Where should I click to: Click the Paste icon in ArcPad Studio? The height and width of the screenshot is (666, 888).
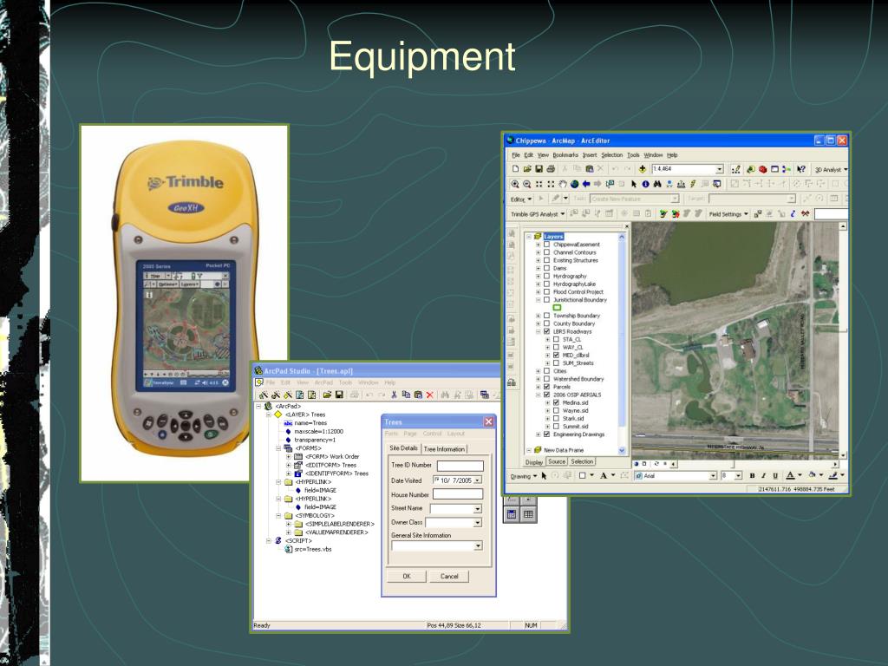pos(418,395)
